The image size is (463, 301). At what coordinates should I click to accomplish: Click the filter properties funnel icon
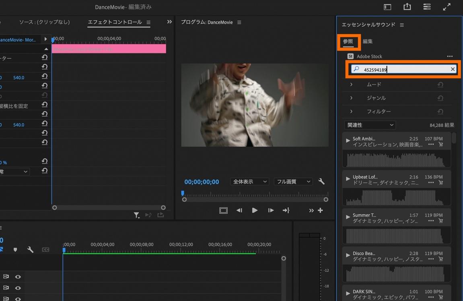click(136, 215)
